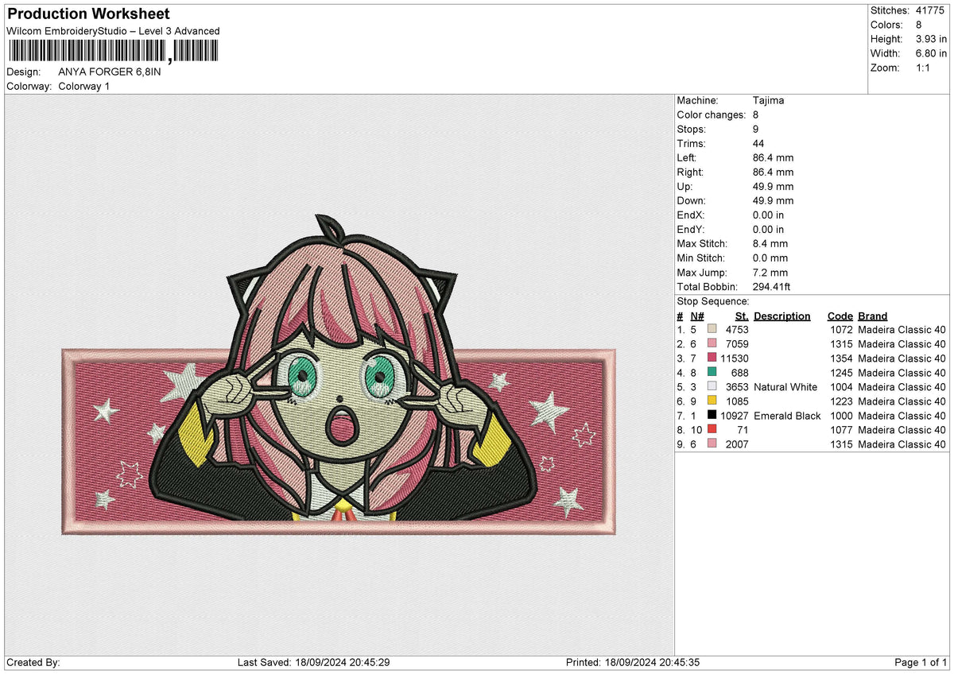
Task: Select the red swatch for code 1077
Action: tap(712, 430)
